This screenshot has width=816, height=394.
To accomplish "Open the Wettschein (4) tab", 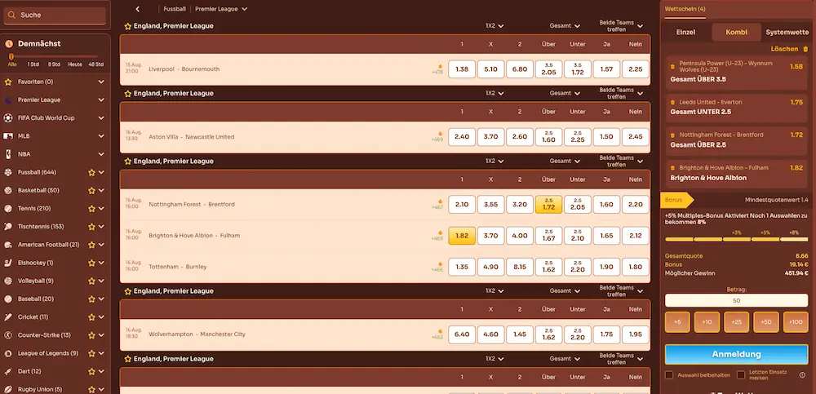I will 685,9.
